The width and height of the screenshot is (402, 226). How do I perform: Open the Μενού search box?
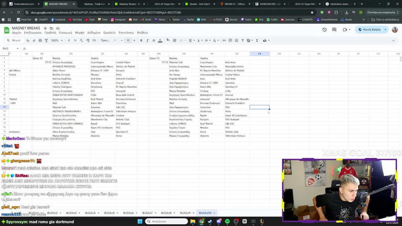coord(14,40)
